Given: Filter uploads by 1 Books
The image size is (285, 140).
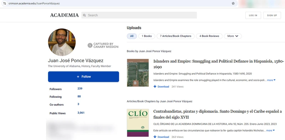Looking at the screenshot, I should coord(147,36).
